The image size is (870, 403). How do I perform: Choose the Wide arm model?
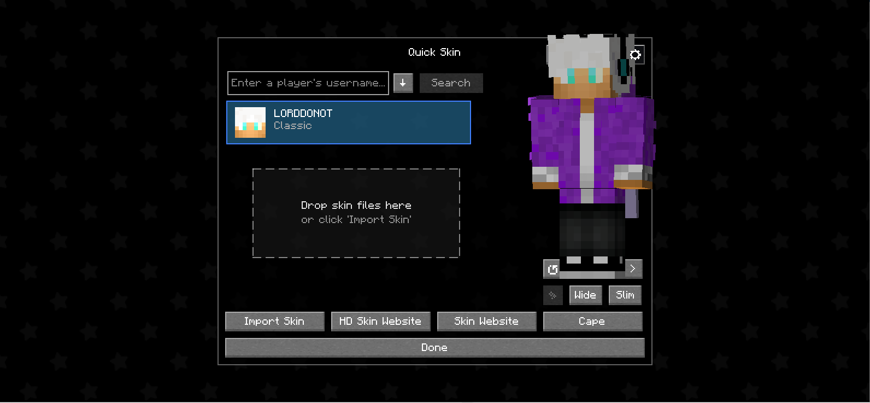585,295
